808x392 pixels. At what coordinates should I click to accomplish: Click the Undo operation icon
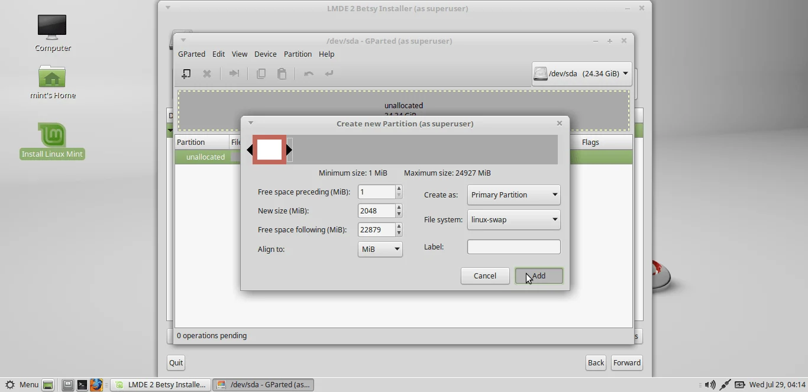[308, 73]
